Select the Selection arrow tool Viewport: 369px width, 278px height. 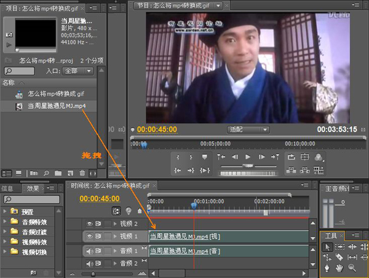(327, 247)
